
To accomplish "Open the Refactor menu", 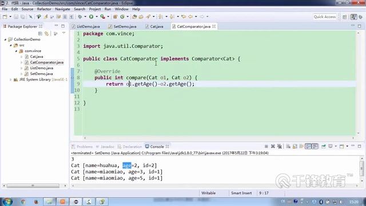I will click(x=44, y=9).
